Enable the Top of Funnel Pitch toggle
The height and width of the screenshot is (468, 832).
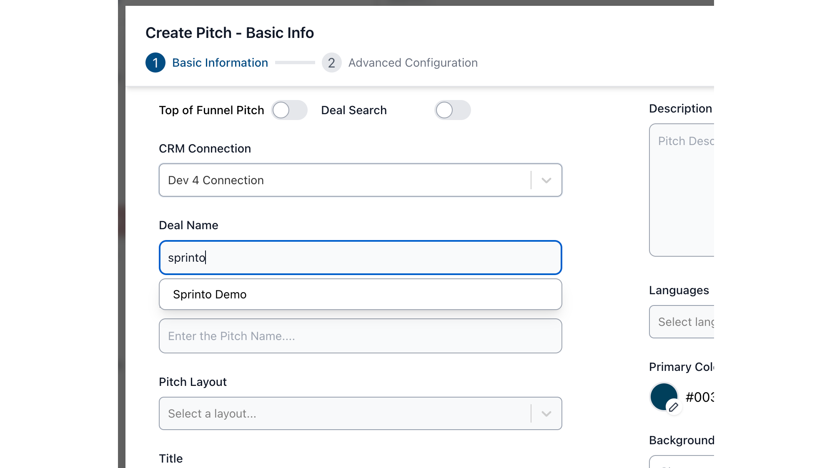click(289, 110)
